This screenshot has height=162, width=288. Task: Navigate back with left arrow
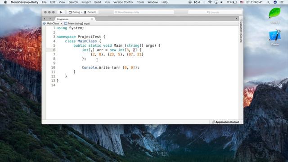(x=45, y=19)
